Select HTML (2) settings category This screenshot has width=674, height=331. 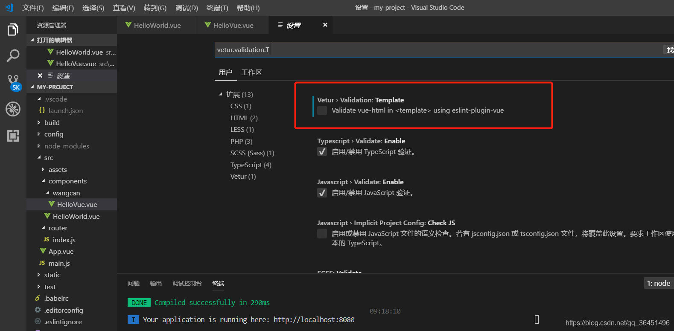(x=244, y=118)
